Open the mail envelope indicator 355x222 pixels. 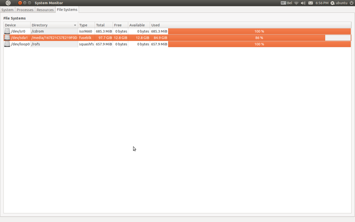310,3
